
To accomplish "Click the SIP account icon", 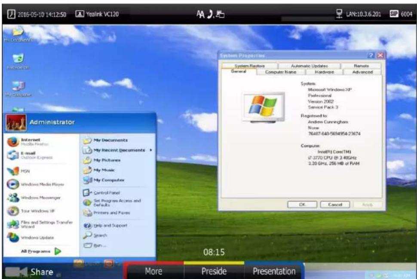I will coord(394,14).
